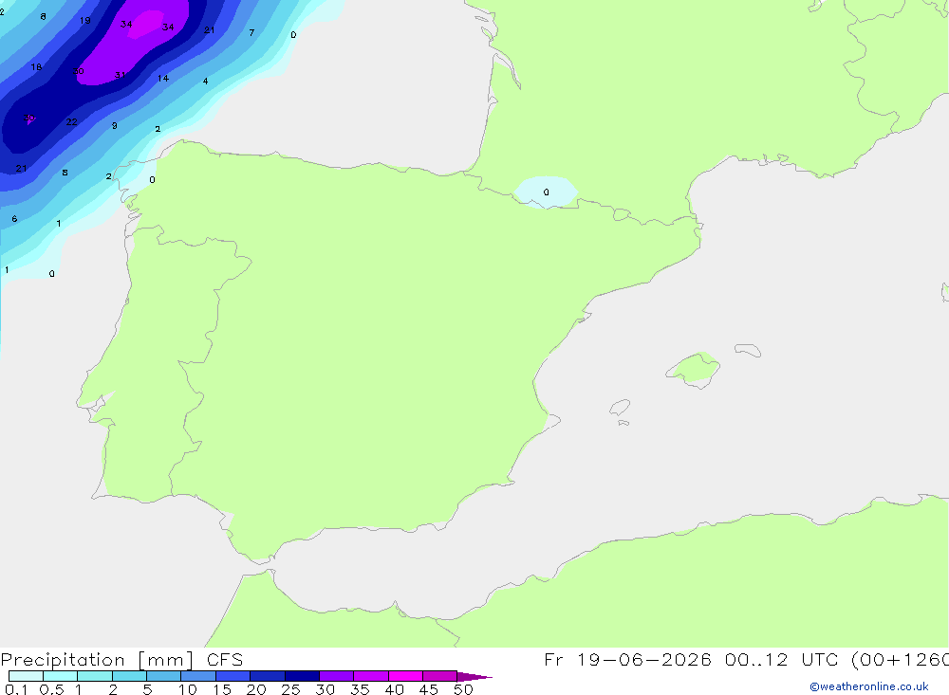This screenshot has width=949, height=695.
Task: Select the 10–15 mm legend color box
Action: point(198,676)
